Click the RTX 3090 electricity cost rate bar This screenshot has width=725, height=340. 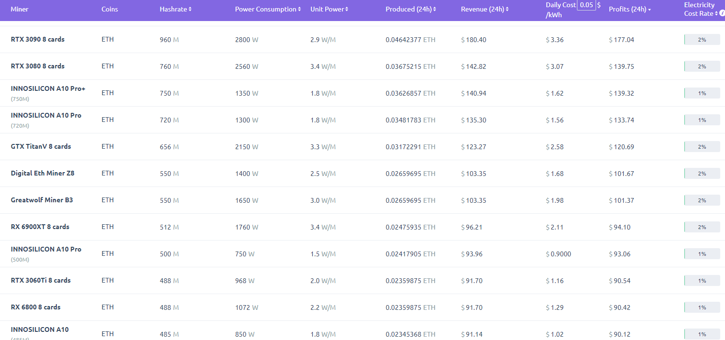pyautogui.click(x=702, y=40)
